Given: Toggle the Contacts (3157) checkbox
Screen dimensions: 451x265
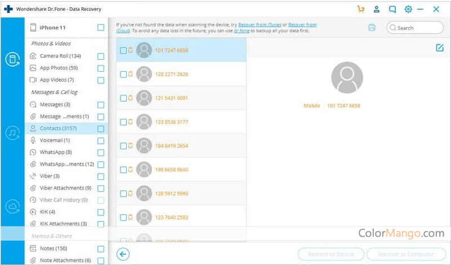Looking at the screenshot, I should click(101, 129).
